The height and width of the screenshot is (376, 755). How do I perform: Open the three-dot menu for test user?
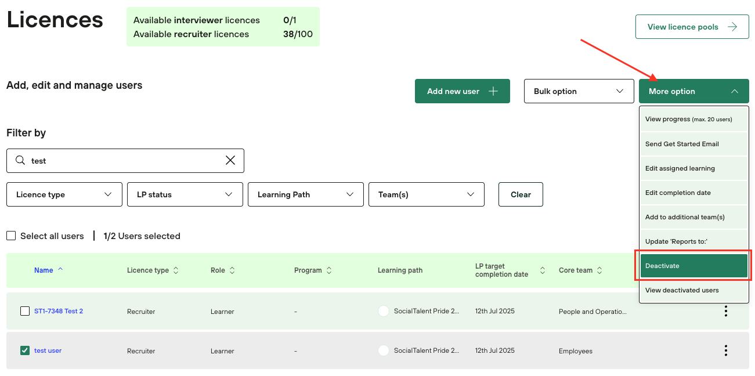725,350
